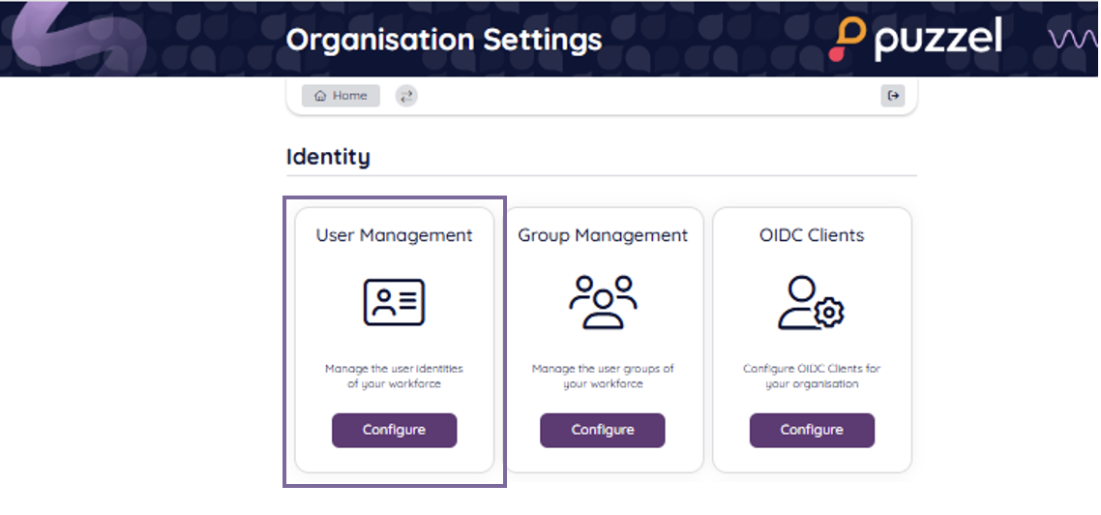Click 'Configure OIDC Clients for your organisation' text
1101x515 pixels.
[x=812, y=376]
